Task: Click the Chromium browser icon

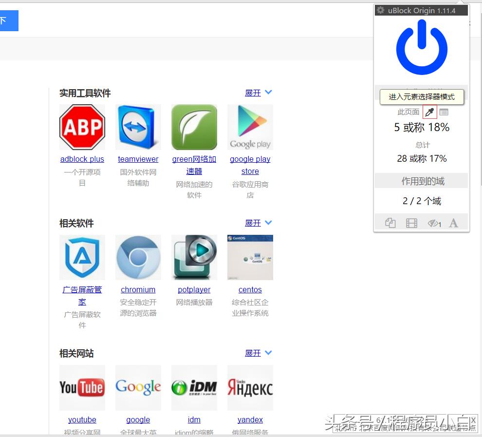Action: click(138, 257)
